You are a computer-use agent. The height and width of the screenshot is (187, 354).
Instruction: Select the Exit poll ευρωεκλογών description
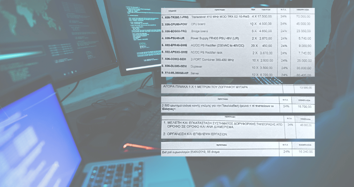[191, 152]
